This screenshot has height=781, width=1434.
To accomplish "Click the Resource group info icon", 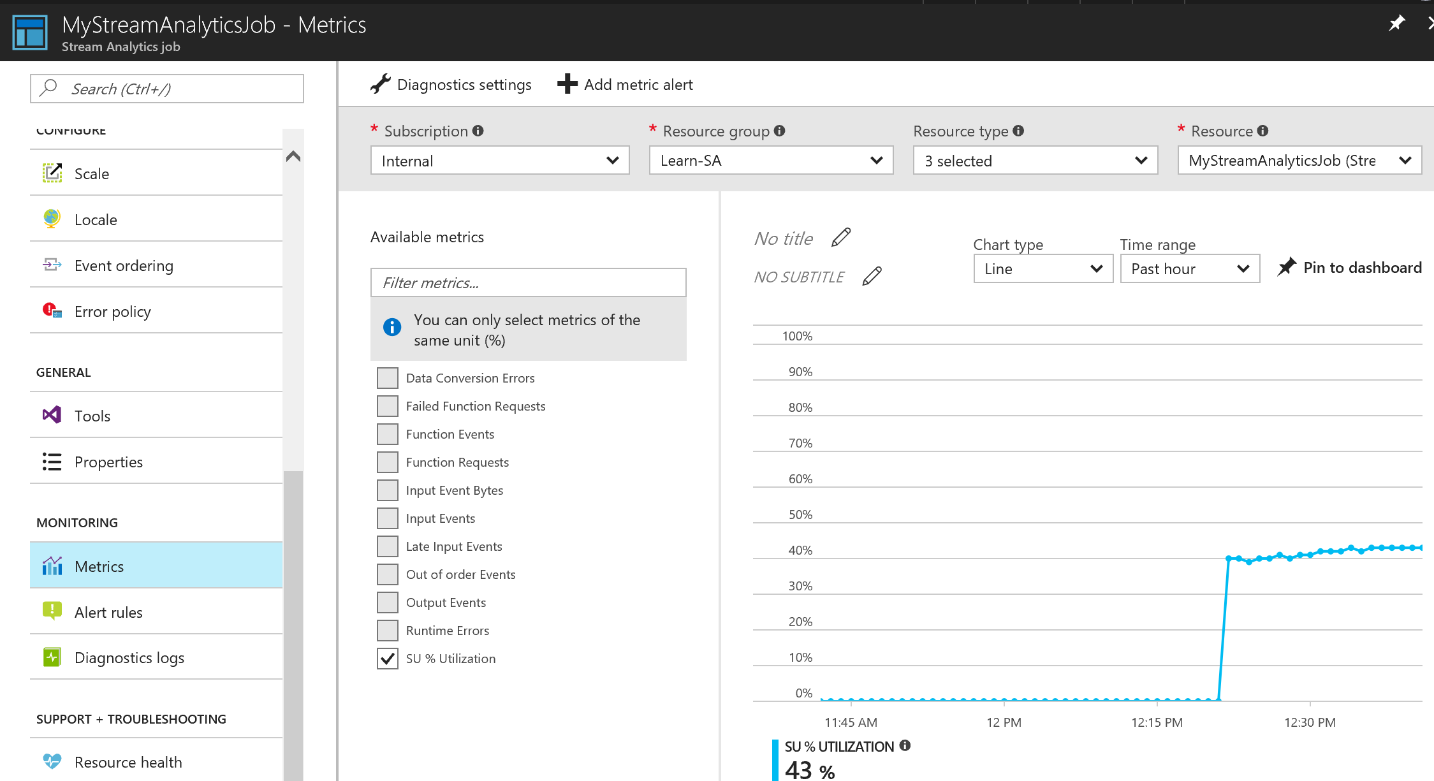I will (779, 131).
